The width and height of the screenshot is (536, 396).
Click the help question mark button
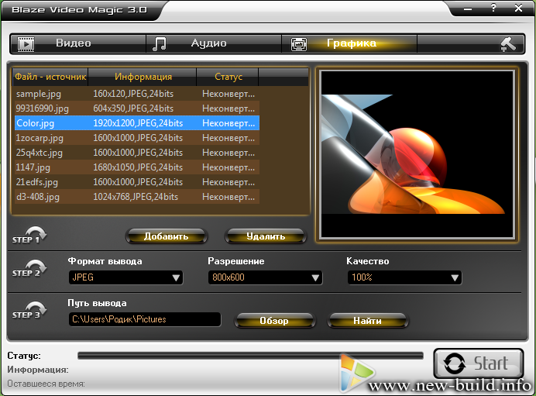(x=493, y=8)
